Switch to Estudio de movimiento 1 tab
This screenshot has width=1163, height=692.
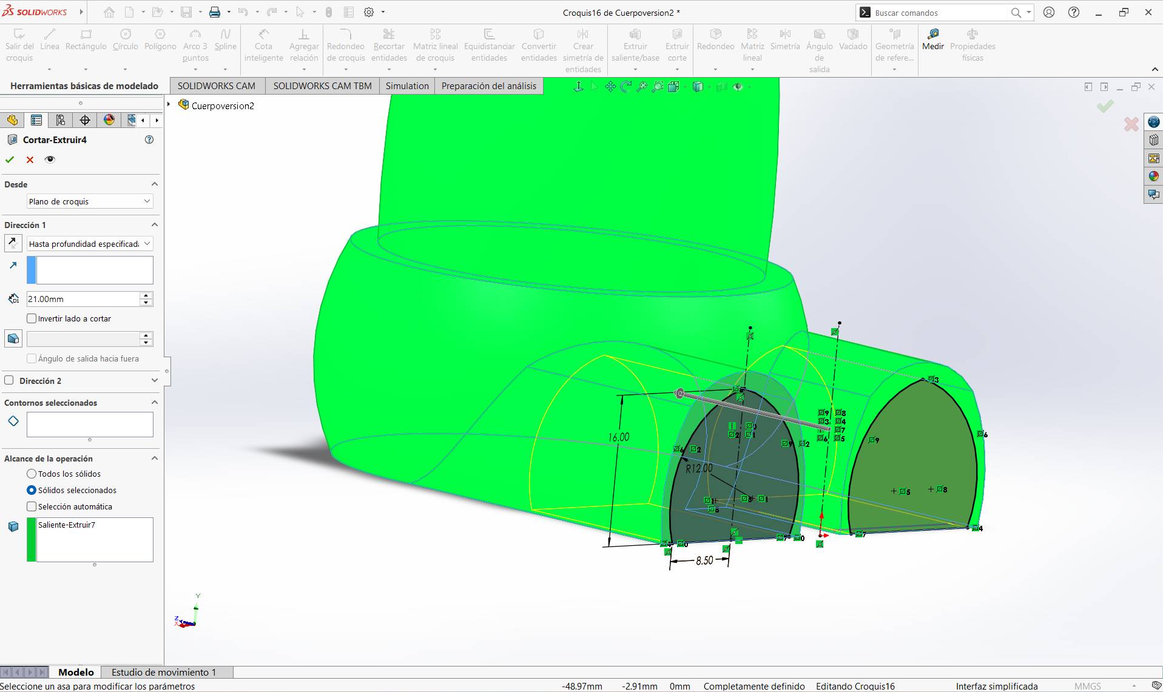pyautogui.click(x=164, y=672)
